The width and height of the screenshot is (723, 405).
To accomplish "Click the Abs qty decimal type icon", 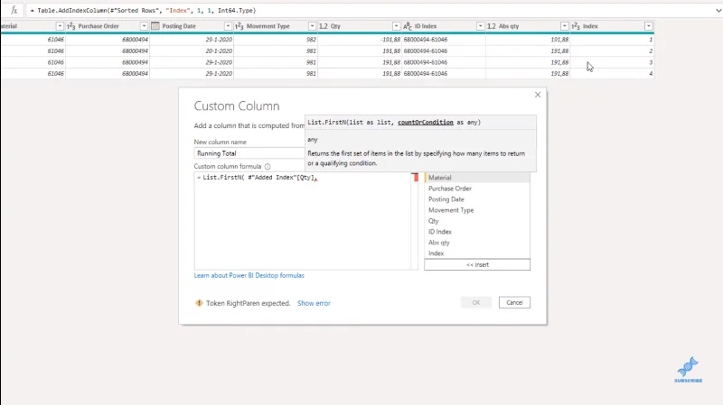I will click(492, 26).
